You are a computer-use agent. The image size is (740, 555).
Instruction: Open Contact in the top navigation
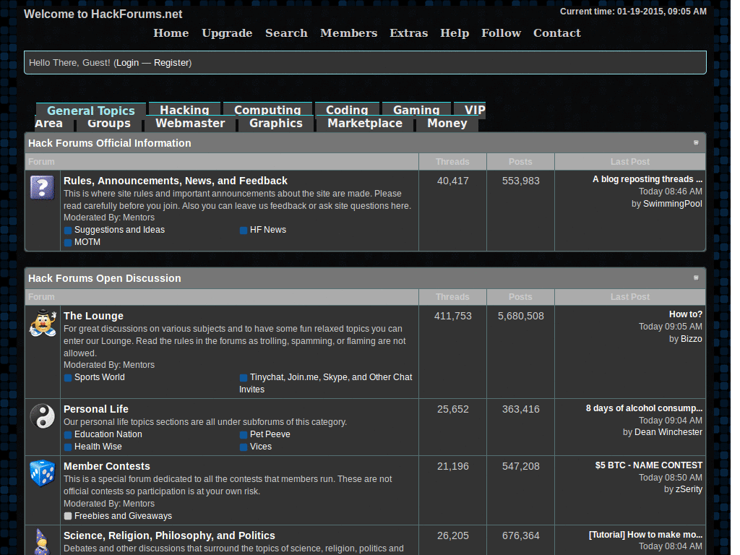click(557, 33)
